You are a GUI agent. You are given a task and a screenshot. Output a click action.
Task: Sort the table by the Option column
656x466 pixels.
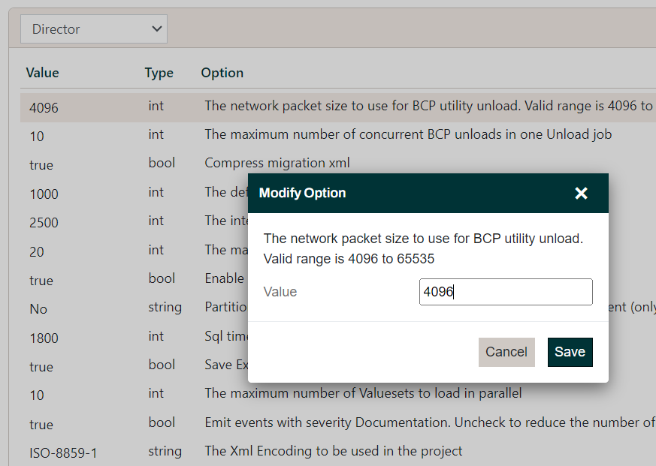tap(222, 73)
